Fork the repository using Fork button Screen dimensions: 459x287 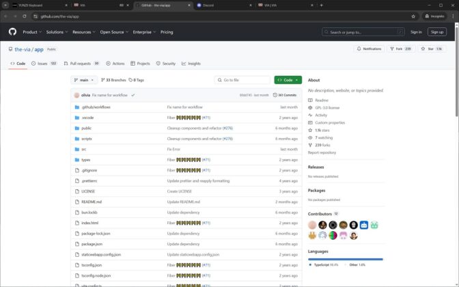coord(401,49)
